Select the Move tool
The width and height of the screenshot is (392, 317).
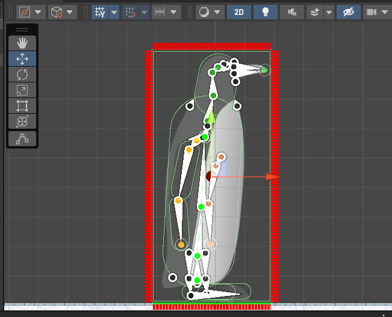(22, 59)
